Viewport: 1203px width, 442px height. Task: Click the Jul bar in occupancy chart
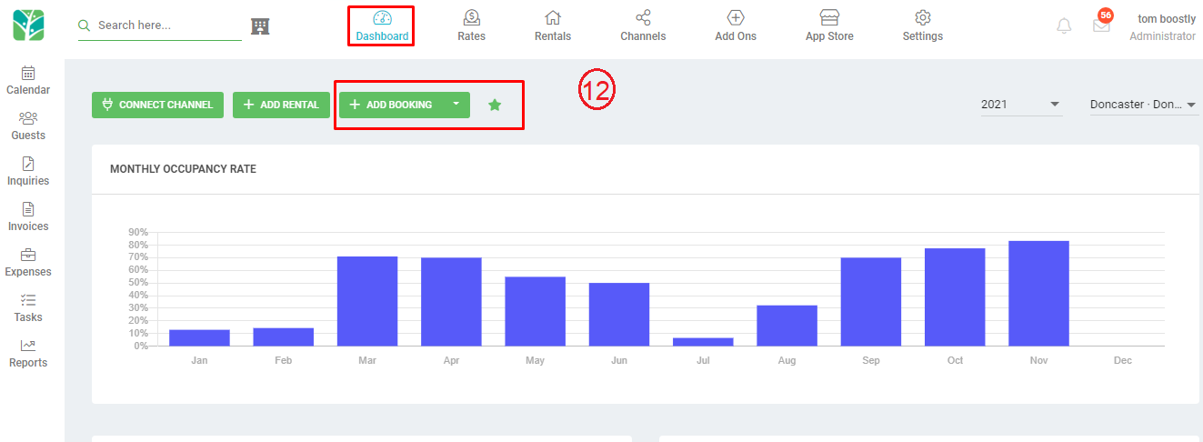point(703,342)
